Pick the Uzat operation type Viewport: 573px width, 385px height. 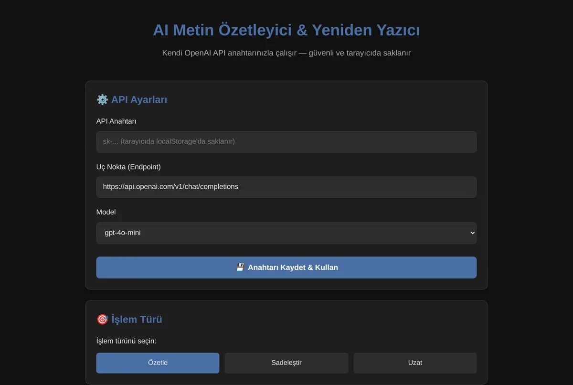point(415,363)
